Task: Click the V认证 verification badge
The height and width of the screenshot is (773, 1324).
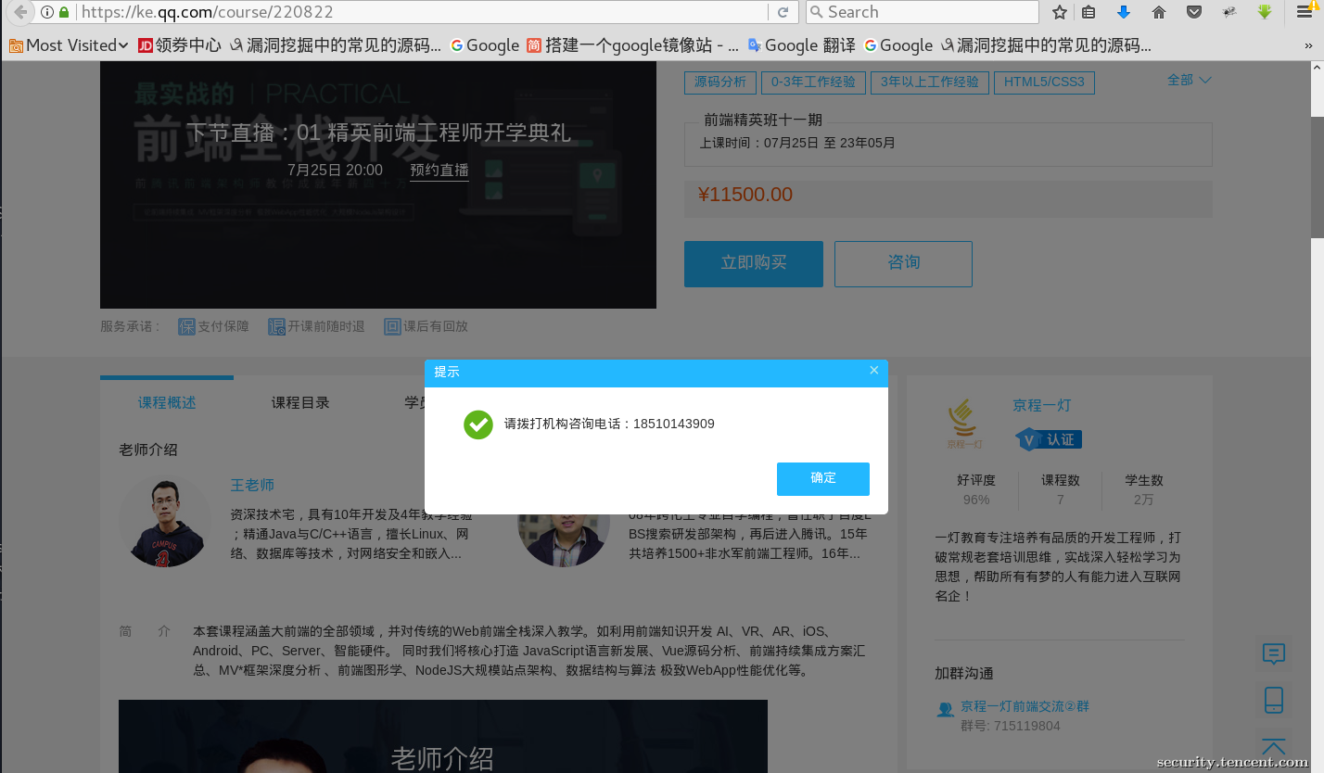Action: [x=1047, y=439]
